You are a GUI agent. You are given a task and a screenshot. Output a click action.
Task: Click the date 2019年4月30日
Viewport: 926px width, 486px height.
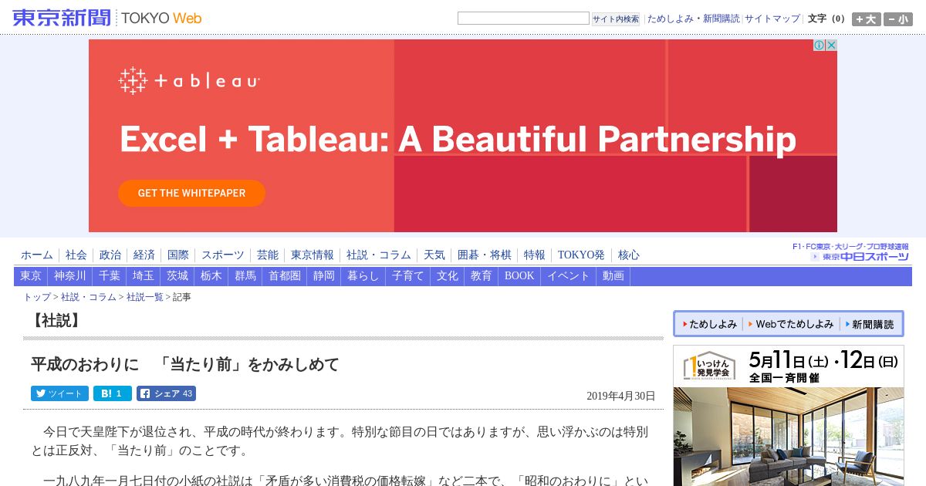click(x=620, y=396)
